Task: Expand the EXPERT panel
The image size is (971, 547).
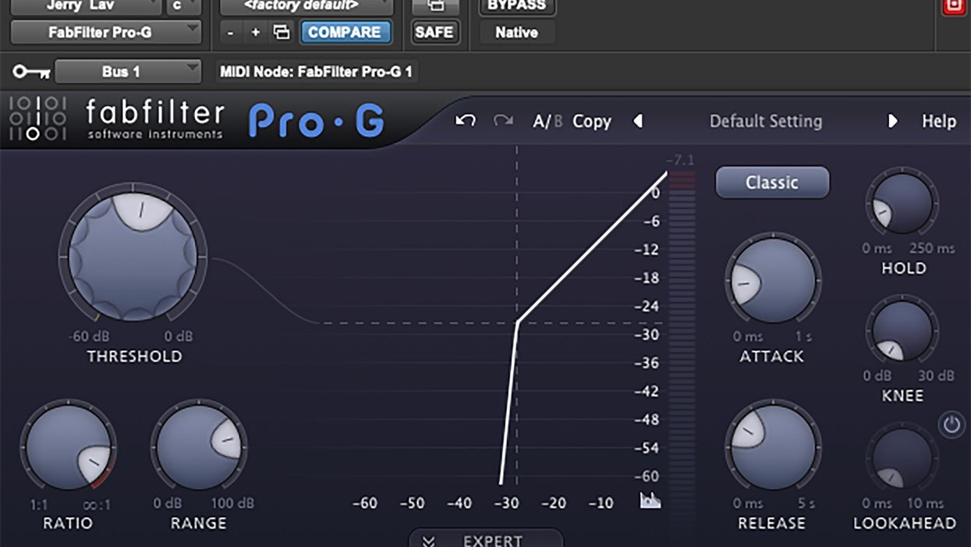Action: pyautogui.click(x=485, y=539)
